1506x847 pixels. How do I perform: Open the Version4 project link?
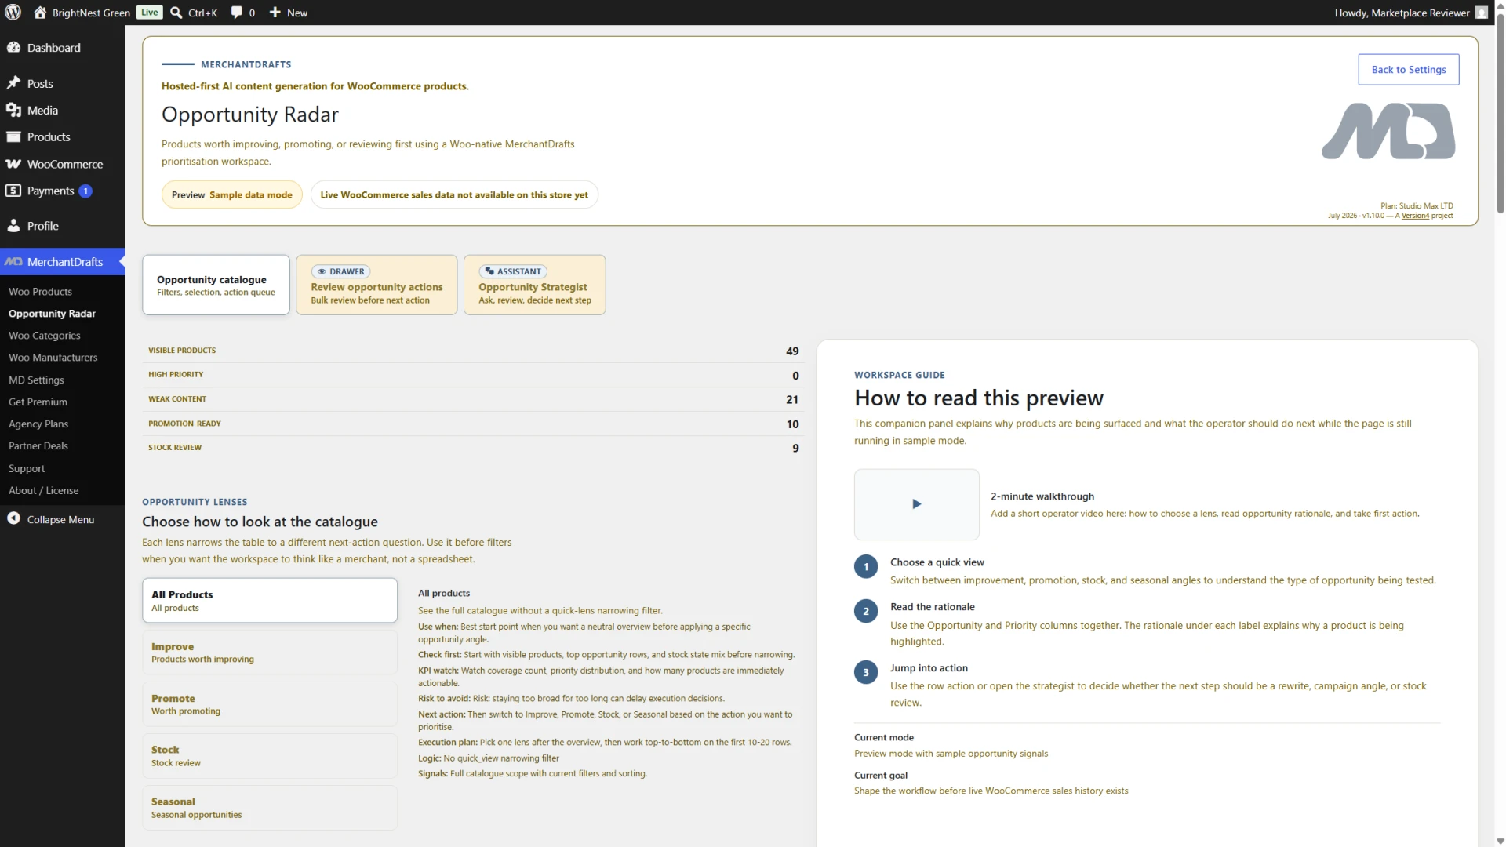[1415, 216]
